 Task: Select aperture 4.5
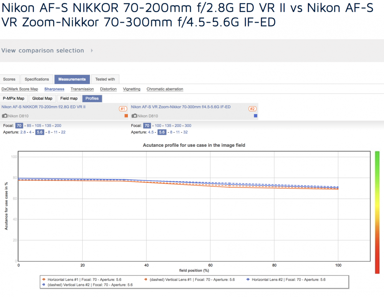(151, 132)
